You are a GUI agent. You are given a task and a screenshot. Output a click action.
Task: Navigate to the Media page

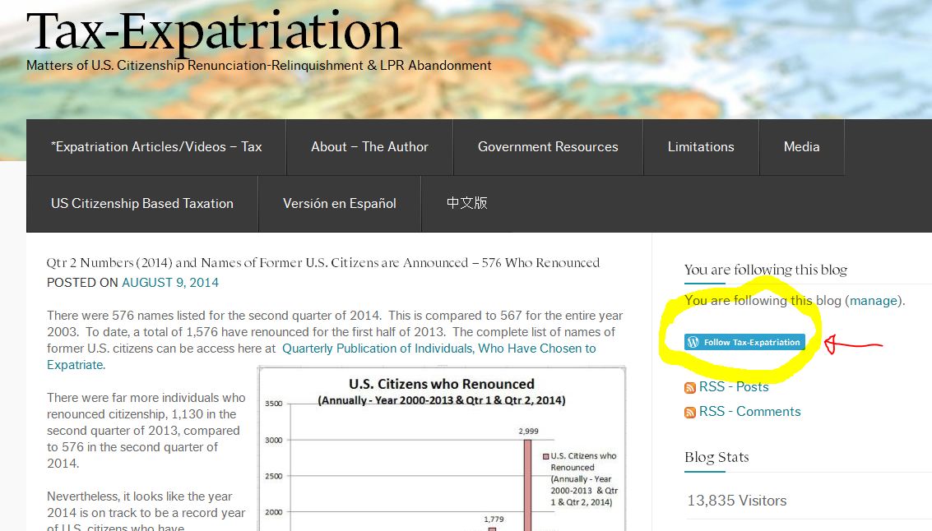801,147
